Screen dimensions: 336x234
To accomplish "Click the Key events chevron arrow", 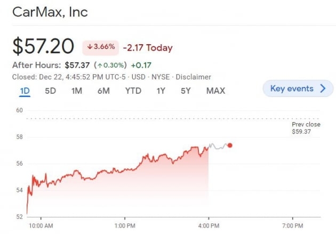I will (322, 88).
